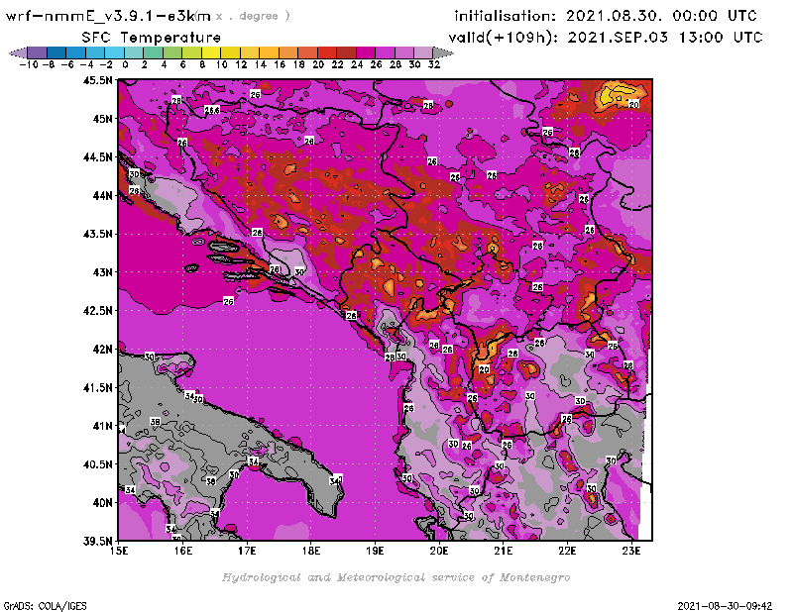793x612 pixels.
Task: Click the 42.5N latitude label
Action: (x=97, y=311)
